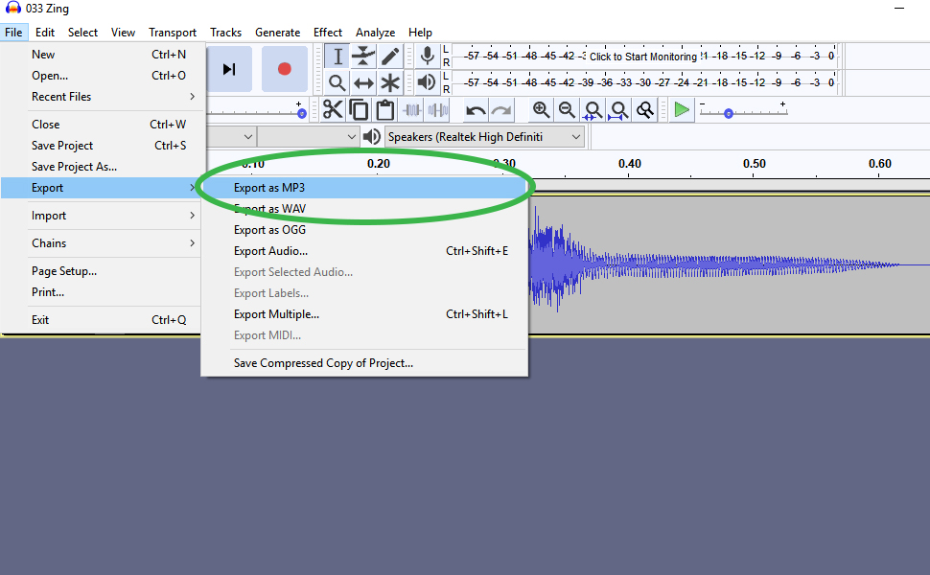Select the Zoom magnifier tool

point(337,82)
